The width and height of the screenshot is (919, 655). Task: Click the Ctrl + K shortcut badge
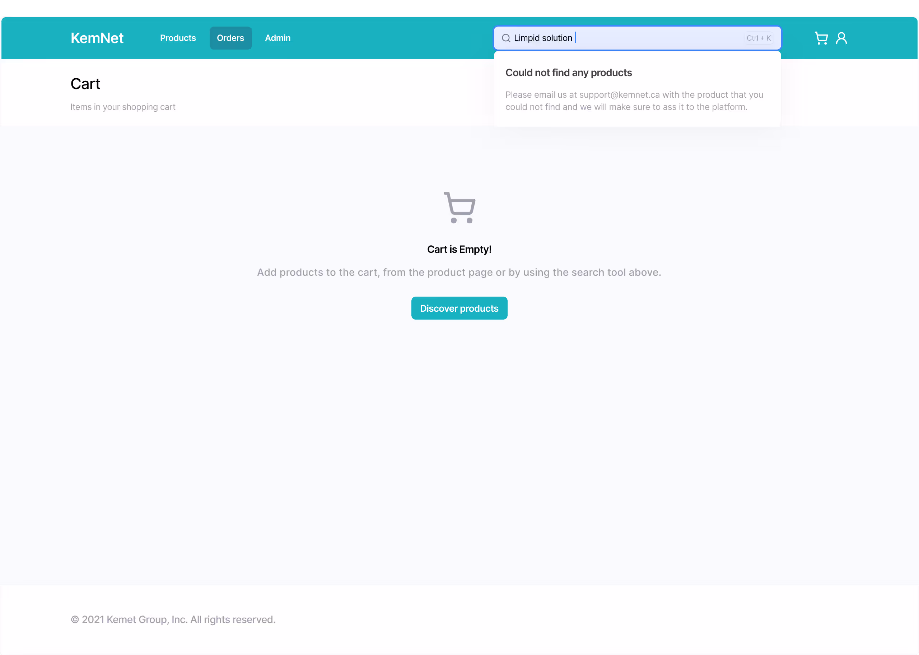coord(758,38)
